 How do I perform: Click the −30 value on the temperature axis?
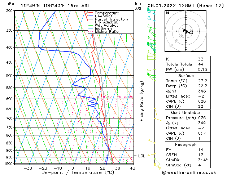(x=28, y=168)
